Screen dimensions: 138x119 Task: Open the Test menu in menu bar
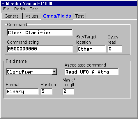(x=34, y=9)
